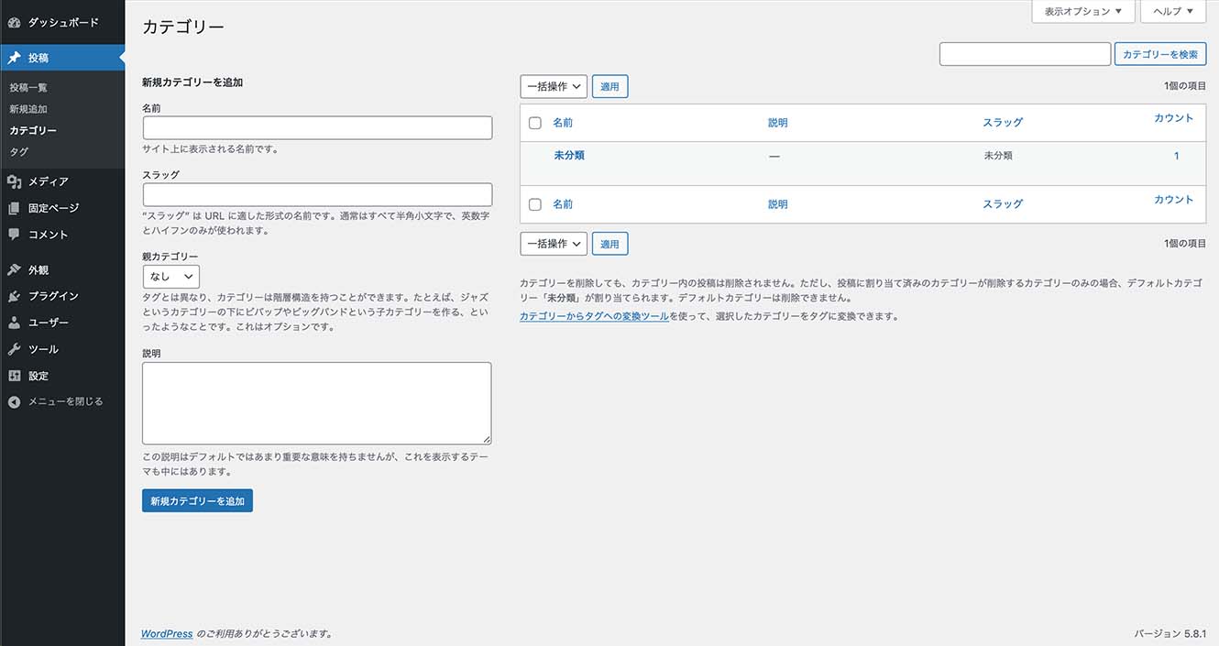
Task: Open the parent category dropdown
Action: coord(171,277)
